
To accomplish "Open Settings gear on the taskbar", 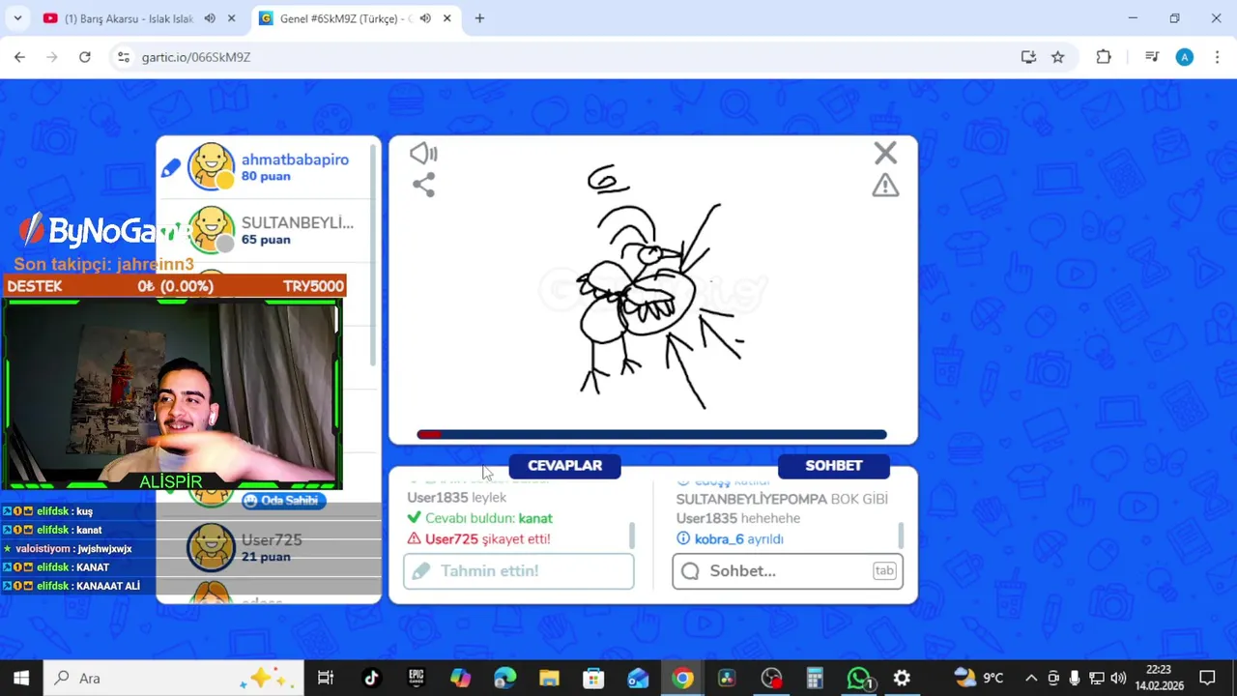I will [x=902, y=678].
